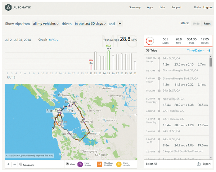Zoom in on the map
Viewport: 216px width, 172px height.
(x=8, y=164)
